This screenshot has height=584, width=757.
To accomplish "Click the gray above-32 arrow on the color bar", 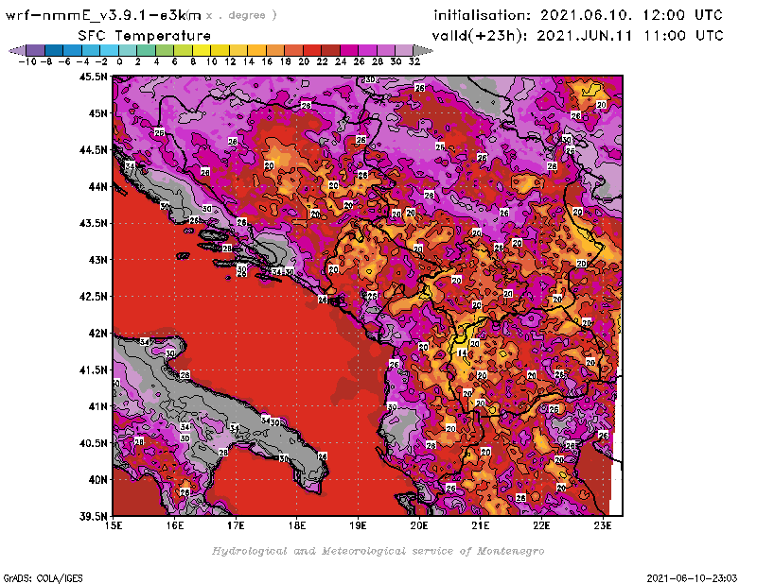I will (x=423, y=50).
